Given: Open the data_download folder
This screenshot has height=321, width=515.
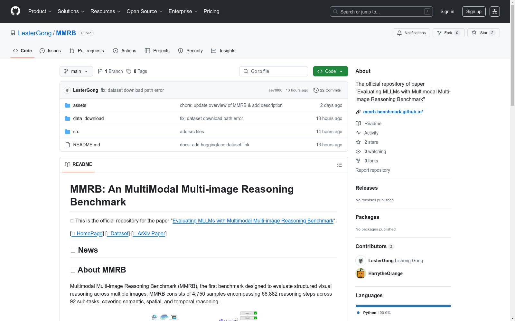Looking at the screenshot, I should click(89, 118).
